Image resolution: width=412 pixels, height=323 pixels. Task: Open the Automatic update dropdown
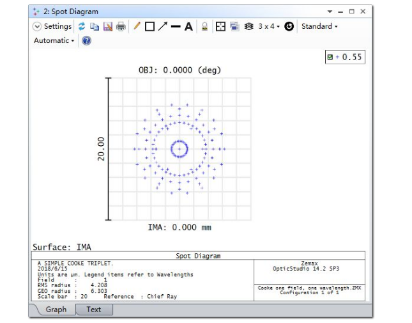(54, 40)
